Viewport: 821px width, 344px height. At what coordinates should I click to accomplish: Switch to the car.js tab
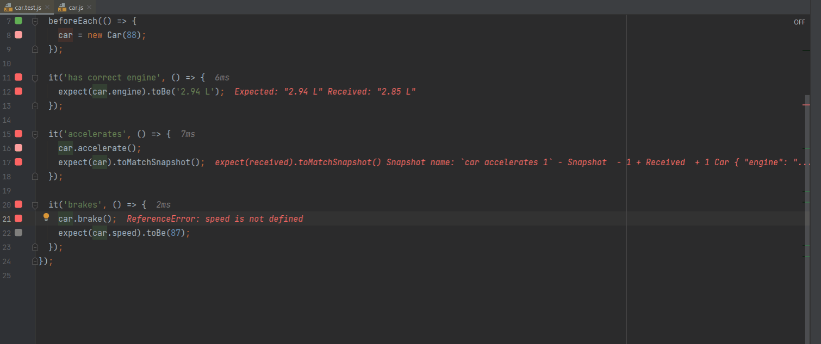76,7
